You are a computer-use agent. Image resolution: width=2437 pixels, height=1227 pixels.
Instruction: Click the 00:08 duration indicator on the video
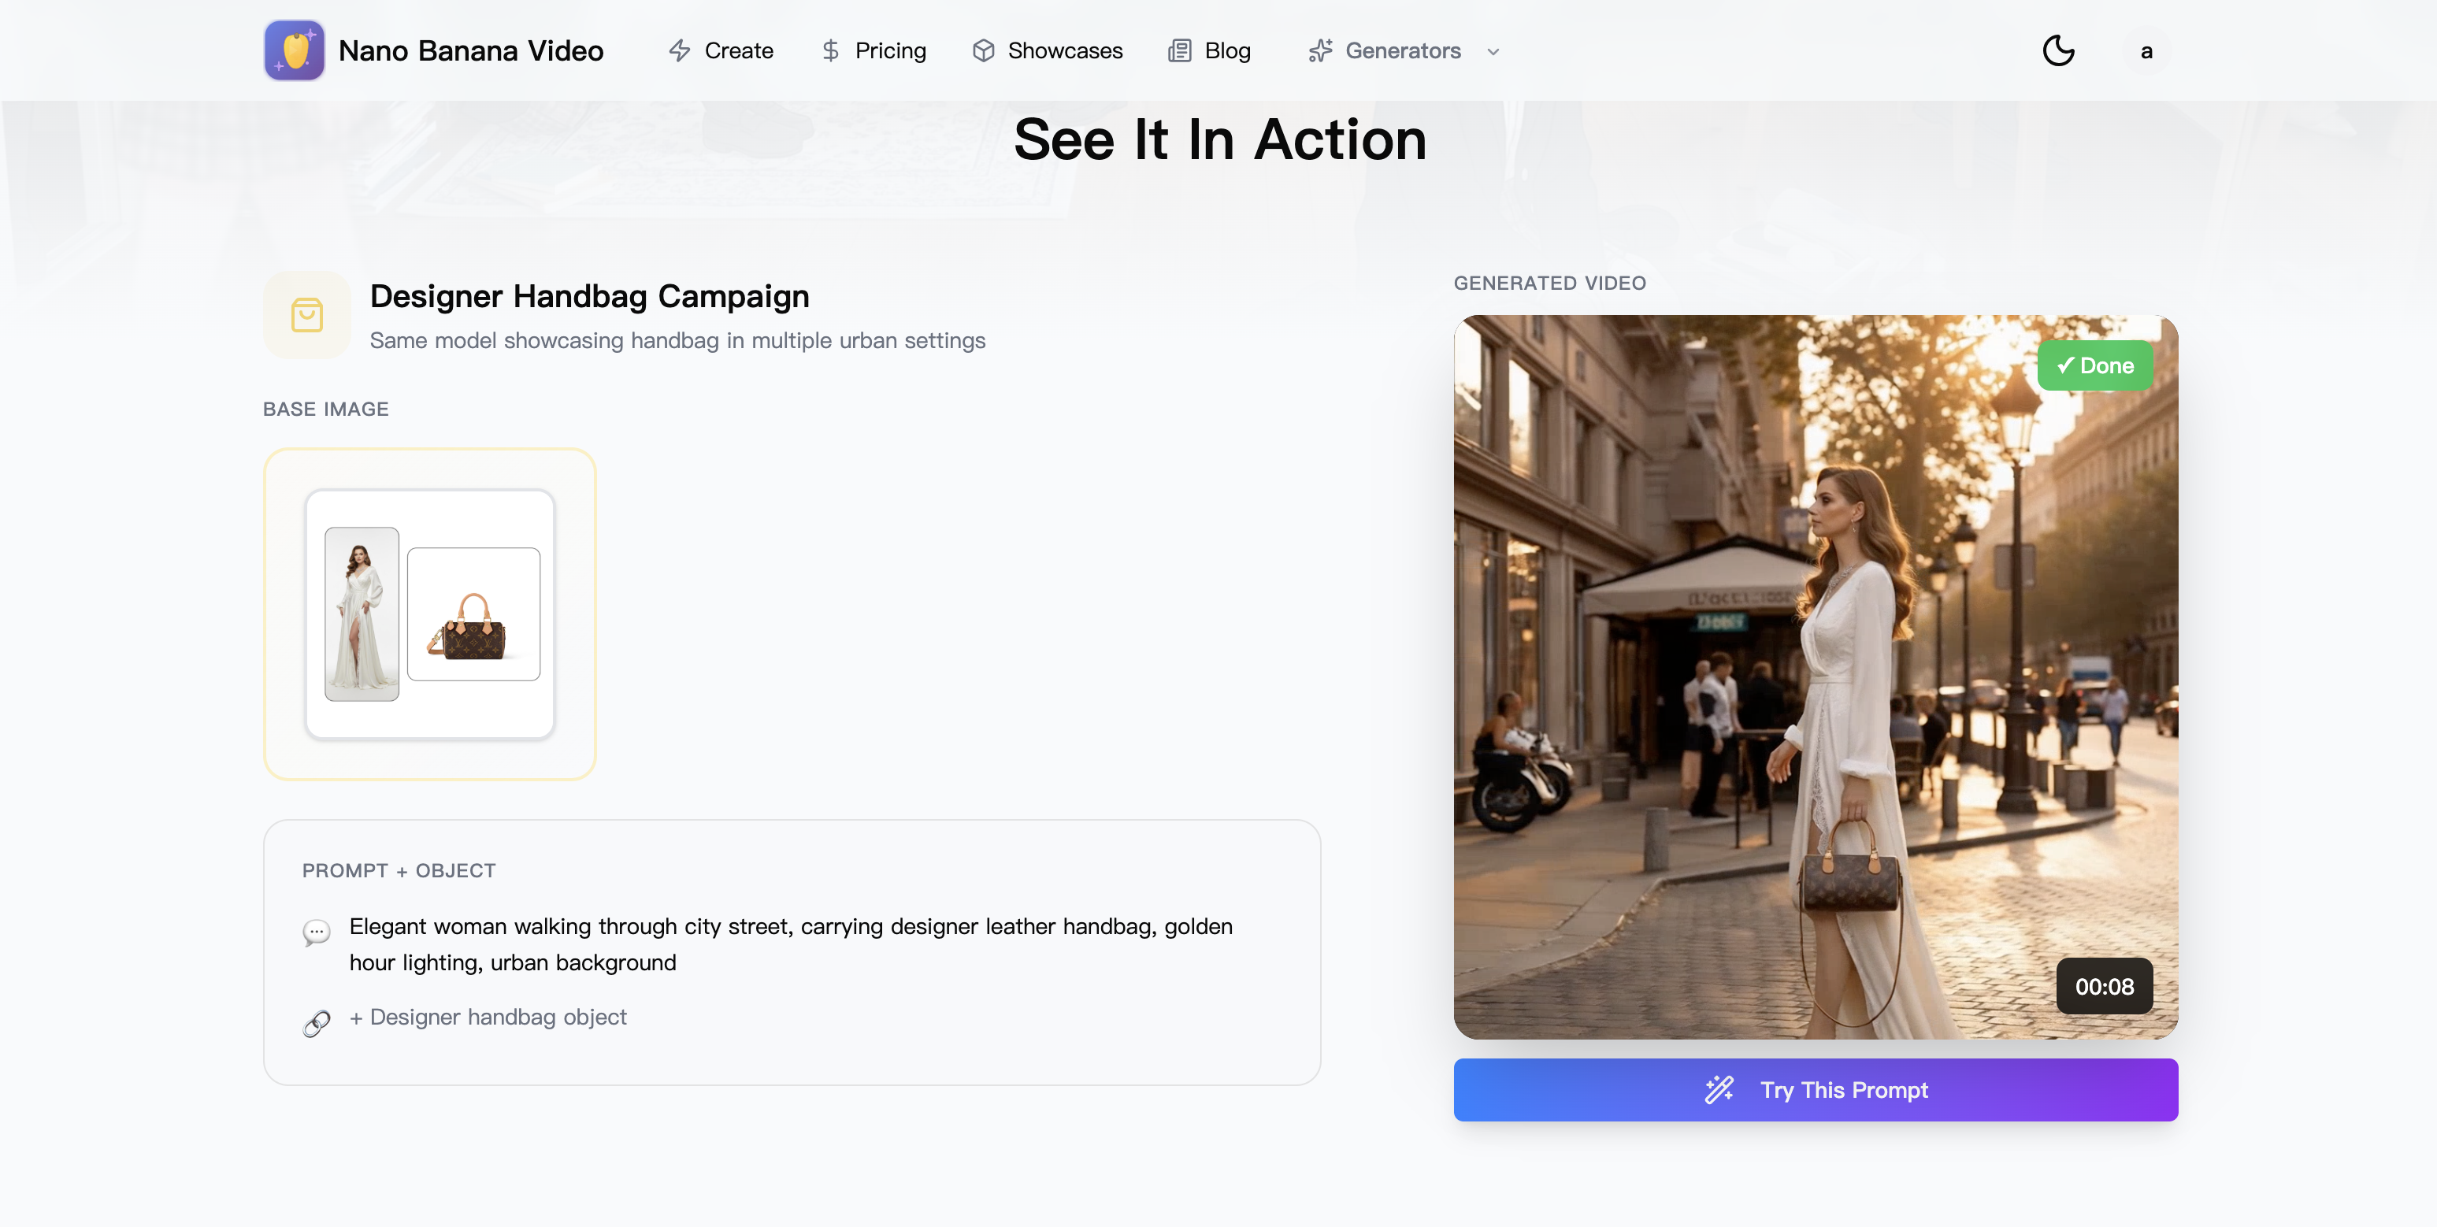click(2104, 986)
